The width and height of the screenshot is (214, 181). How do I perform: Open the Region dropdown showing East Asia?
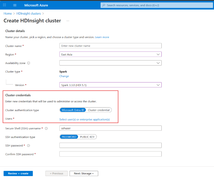click(111, 54)
